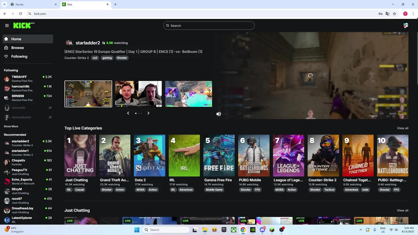Image resolution: width=418 pixels, height=235 pixels.
Task: Open Dota 2 category card
Action: [x=150, y=156]
